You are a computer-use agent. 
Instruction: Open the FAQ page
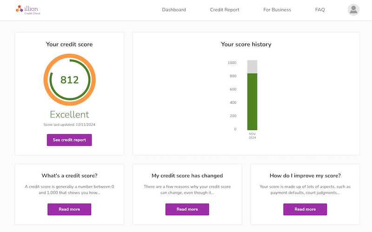(x=320, y=10)
